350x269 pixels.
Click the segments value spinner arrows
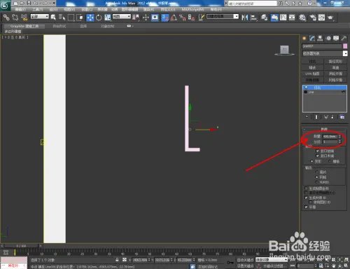340,142
